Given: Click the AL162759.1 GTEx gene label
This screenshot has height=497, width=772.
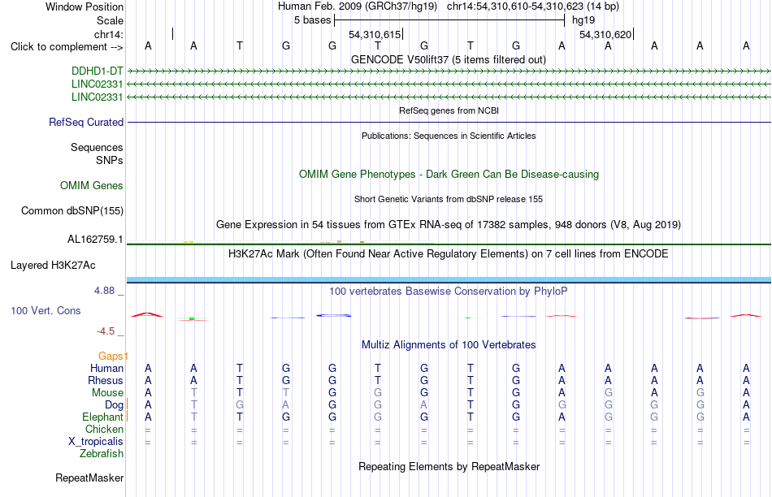Looking at the screenshot, I should [x=95, y=240].
